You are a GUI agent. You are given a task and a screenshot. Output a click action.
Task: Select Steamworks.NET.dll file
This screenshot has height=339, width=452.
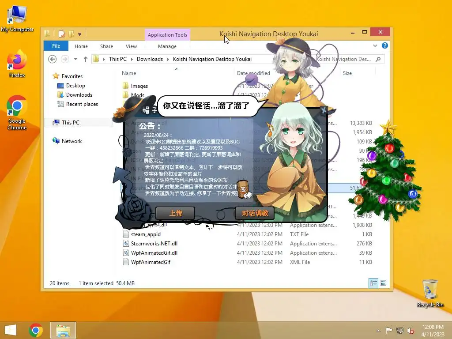pos(154,244)
